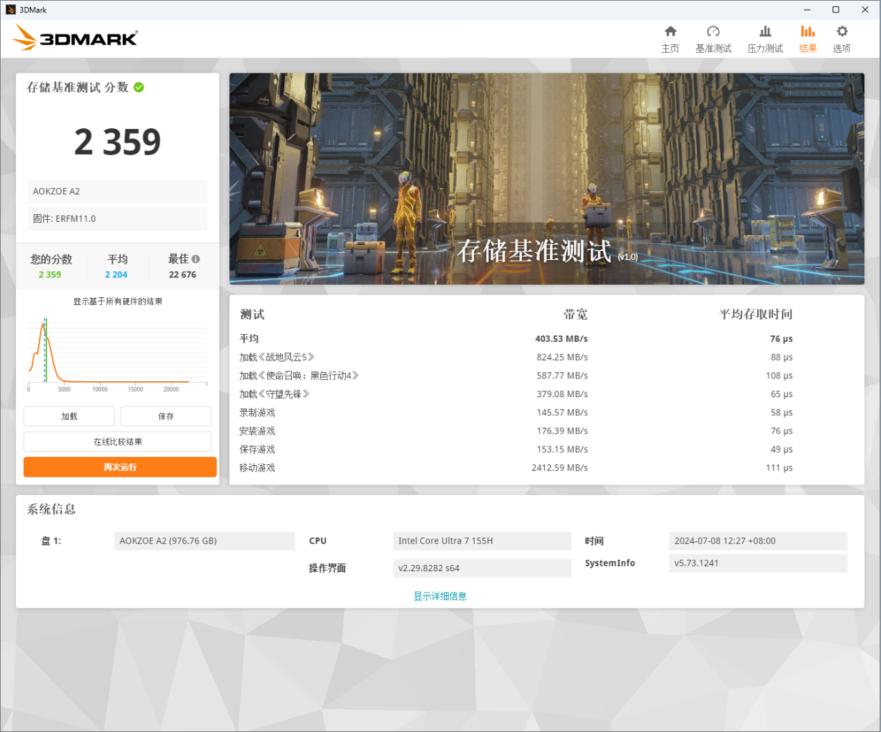Close the 3DMark window
The width and height of the screenshot is (881, 732).
coord(865,10)
